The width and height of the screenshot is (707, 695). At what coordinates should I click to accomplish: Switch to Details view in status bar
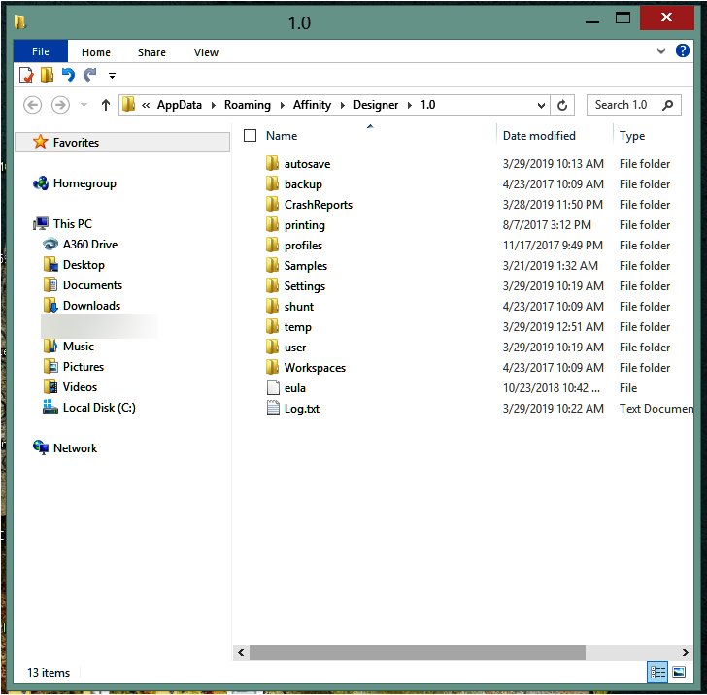click(656, 673)
